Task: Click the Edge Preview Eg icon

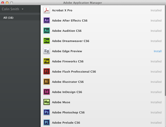Action: (x=47, y=51)
